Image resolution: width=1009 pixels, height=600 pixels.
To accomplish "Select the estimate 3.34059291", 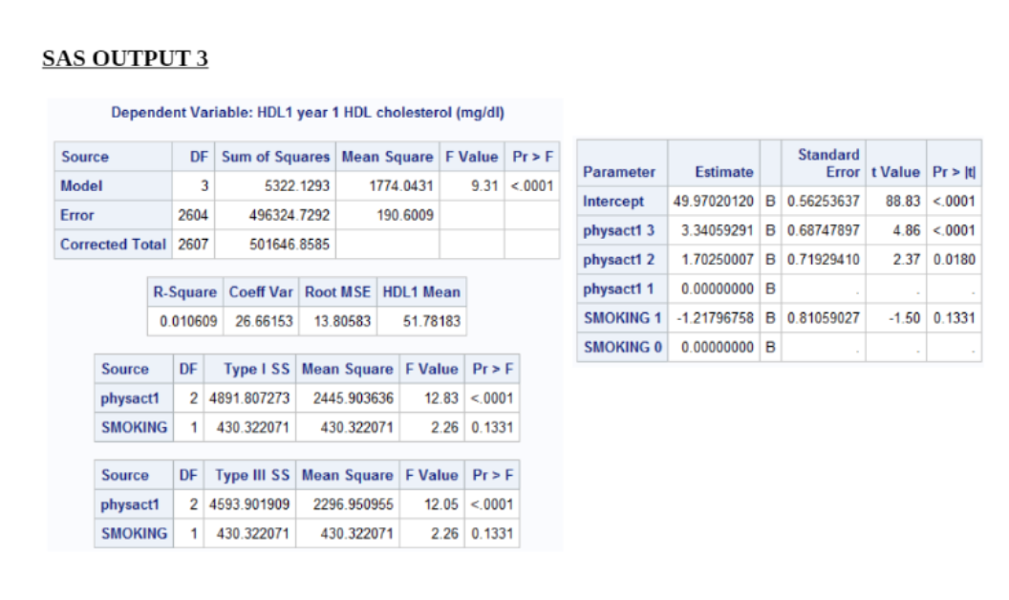I will point(717,230).
